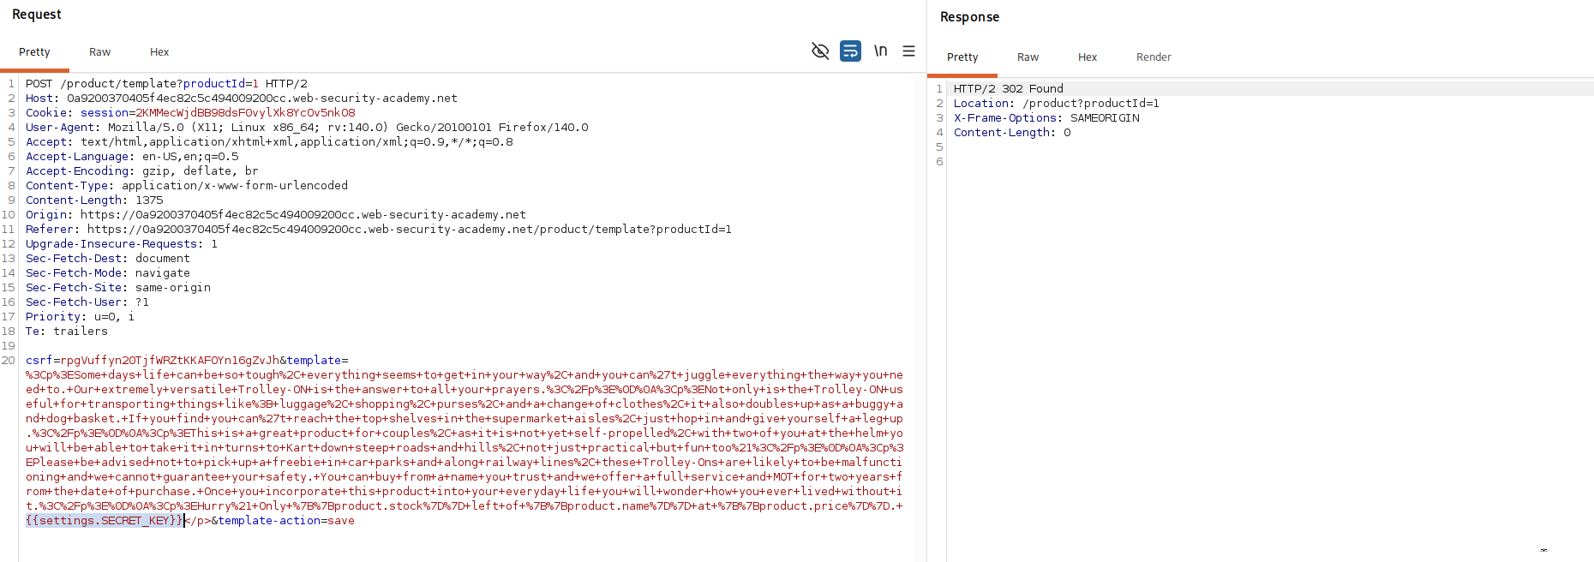Click the POST /product/template request line

coord(166,84)
